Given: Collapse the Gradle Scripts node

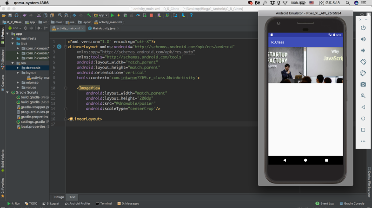Looking at the screenshot, I should pos(7,92).
